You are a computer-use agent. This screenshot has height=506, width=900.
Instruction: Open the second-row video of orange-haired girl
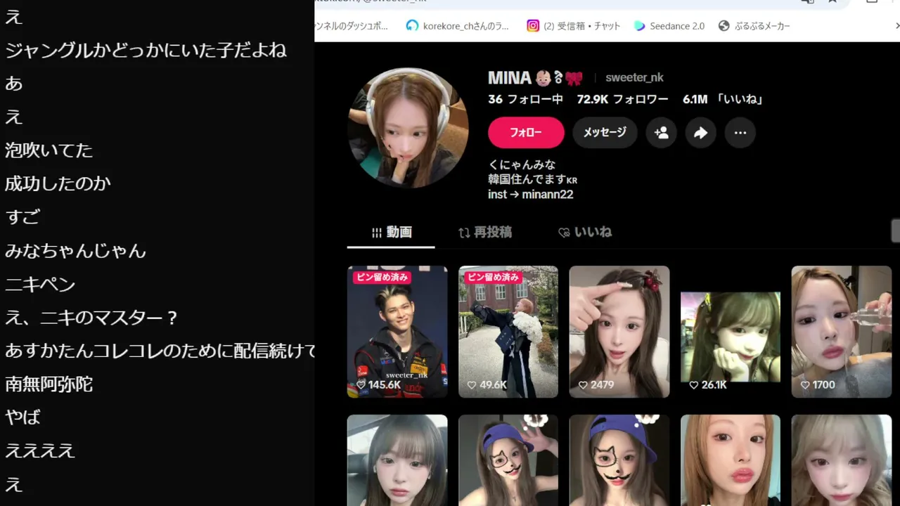731,460
